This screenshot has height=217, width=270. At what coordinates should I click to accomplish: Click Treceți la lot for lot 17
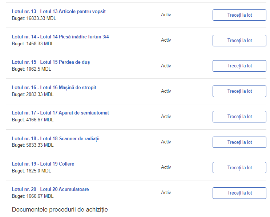click(239, 117)
